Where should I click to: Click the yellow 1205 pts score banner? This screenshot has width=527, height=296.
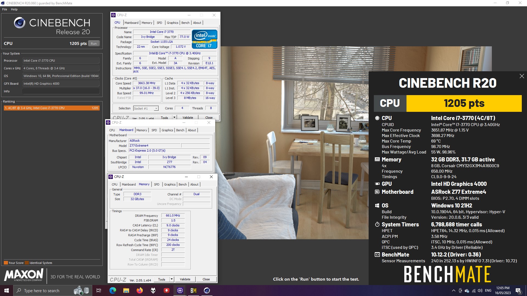pyautogui.click(x=464, y=103)
